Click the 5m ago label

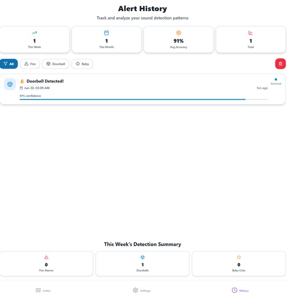(x=262, y=88)
